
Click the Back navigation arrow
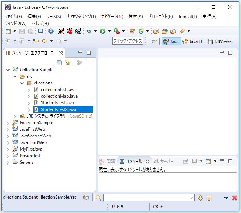[45, 41]
